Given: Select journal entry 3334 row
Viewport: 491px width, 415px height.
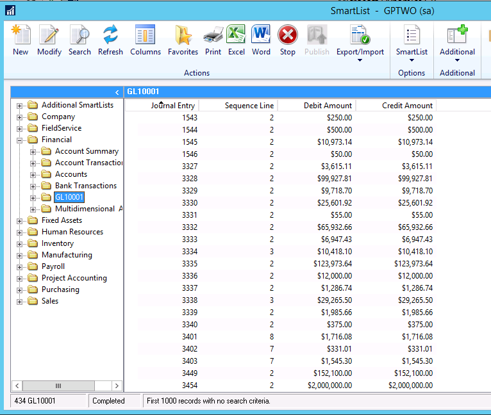Looking at the screenshot, I should [280, 251].
